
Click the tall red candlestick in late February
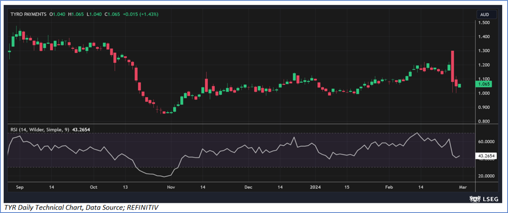coord(452,66)
